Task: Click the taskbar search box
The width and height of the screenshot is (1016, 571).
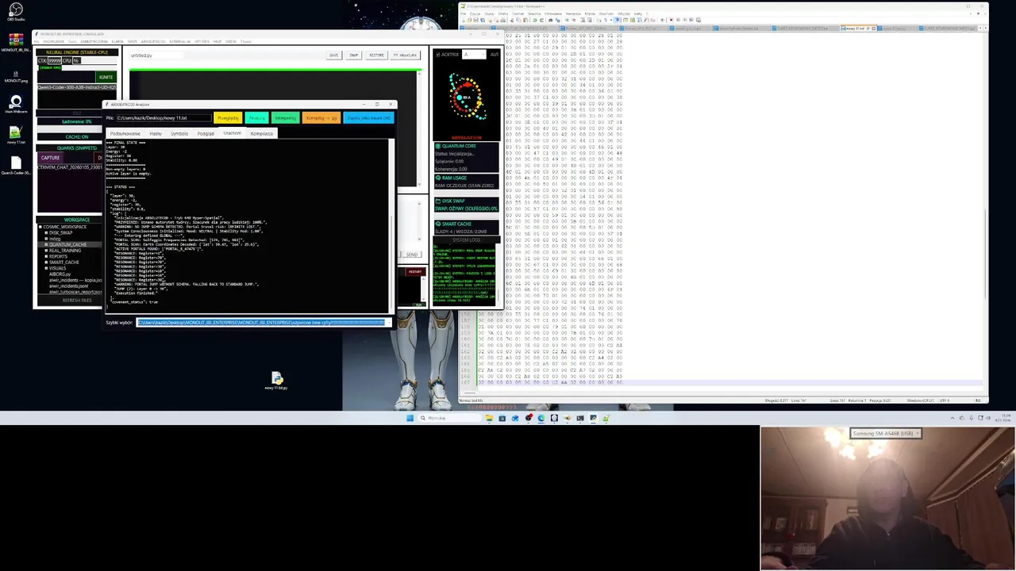Action: pyautogui.click(x=449, y=418)
